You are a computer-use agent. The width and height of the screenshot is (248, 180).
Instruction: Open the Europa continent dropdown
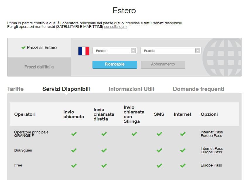pos(115,51)
